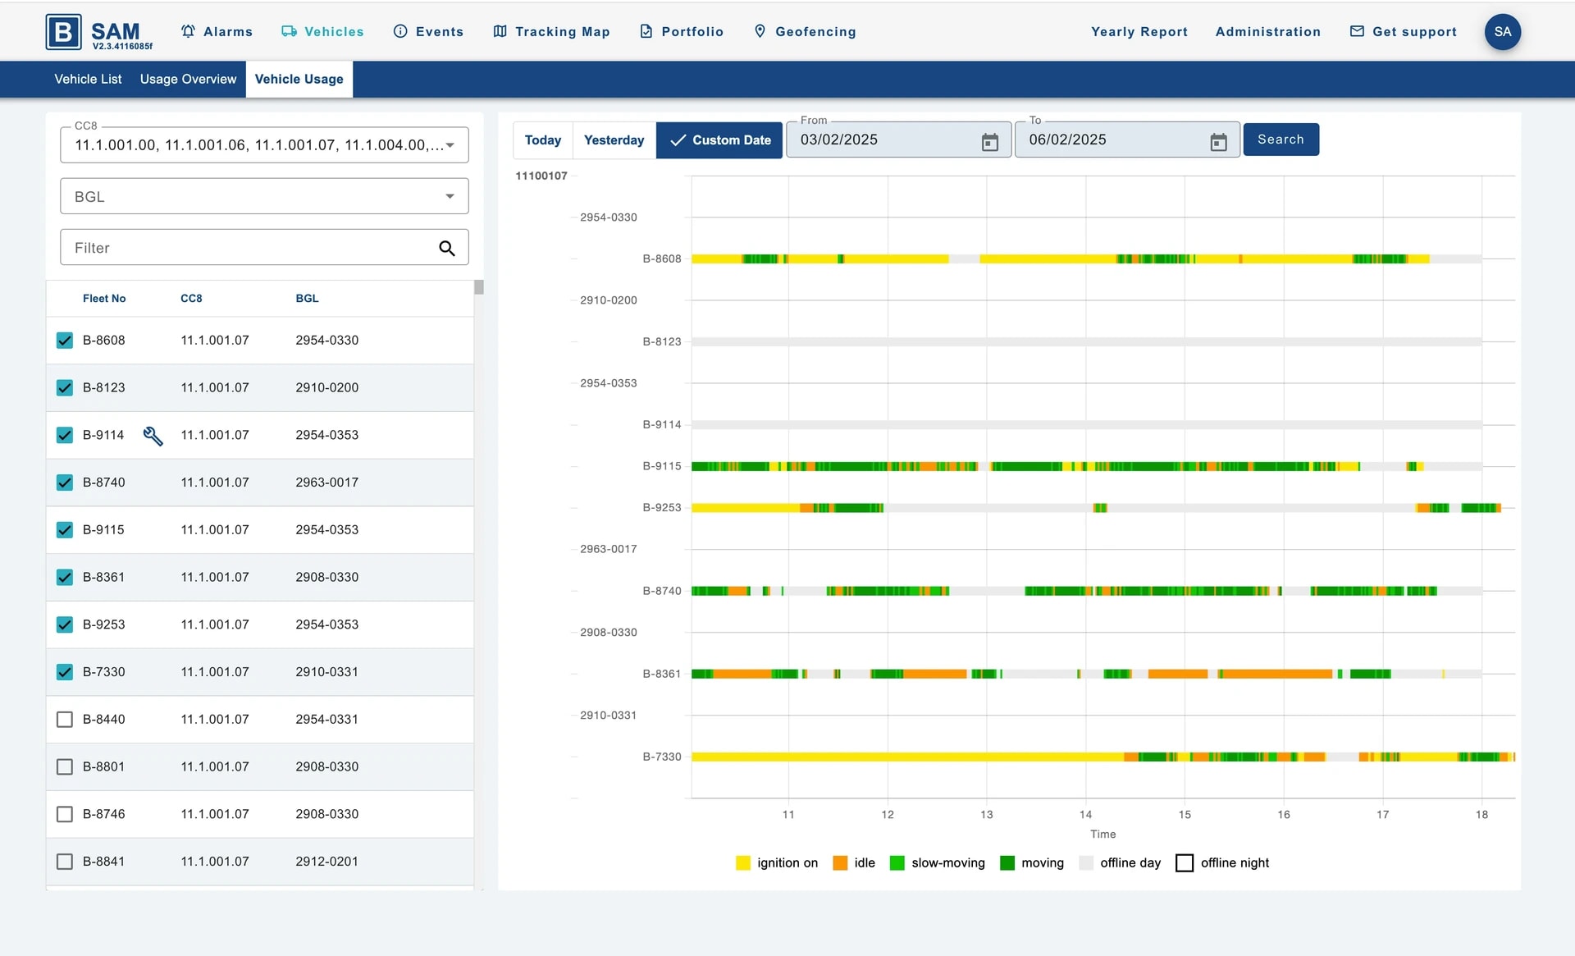Click the Filter search magnifier icon

click(446, 248)
